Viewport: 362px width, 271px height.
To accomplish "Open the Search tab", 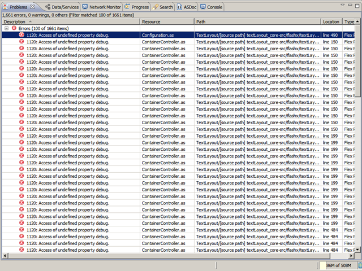I will tap(163, 7).
